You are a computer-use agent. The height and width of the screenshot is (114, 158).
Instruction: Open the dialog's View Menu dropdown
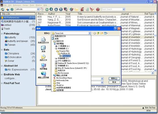coord(106,33)
